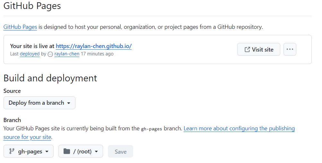Click the Build and deployment heading
This screenshot has height=163, width=322.
[x=50, y=78]
